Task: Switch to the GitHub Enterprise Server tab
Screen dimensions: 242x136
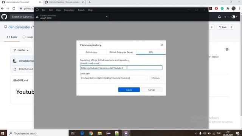Action: tap(121, 52)
